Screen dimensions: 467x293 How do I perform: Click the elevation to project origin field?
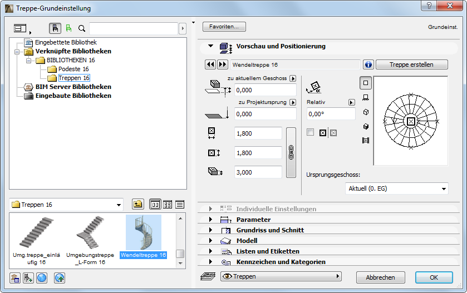[x=265, y=114]
